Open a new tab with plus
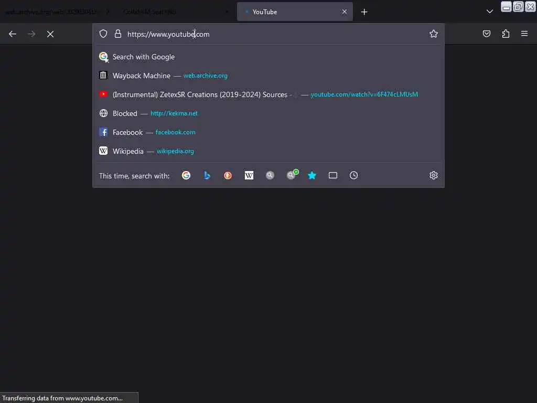 click(364, 12)
